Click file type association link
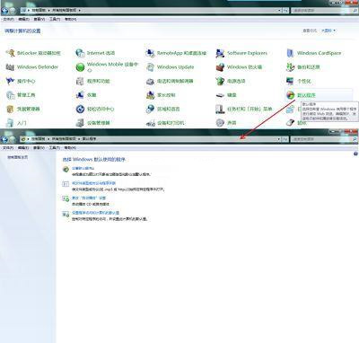This screenshot has height=343, width=359. click(93, 183)
